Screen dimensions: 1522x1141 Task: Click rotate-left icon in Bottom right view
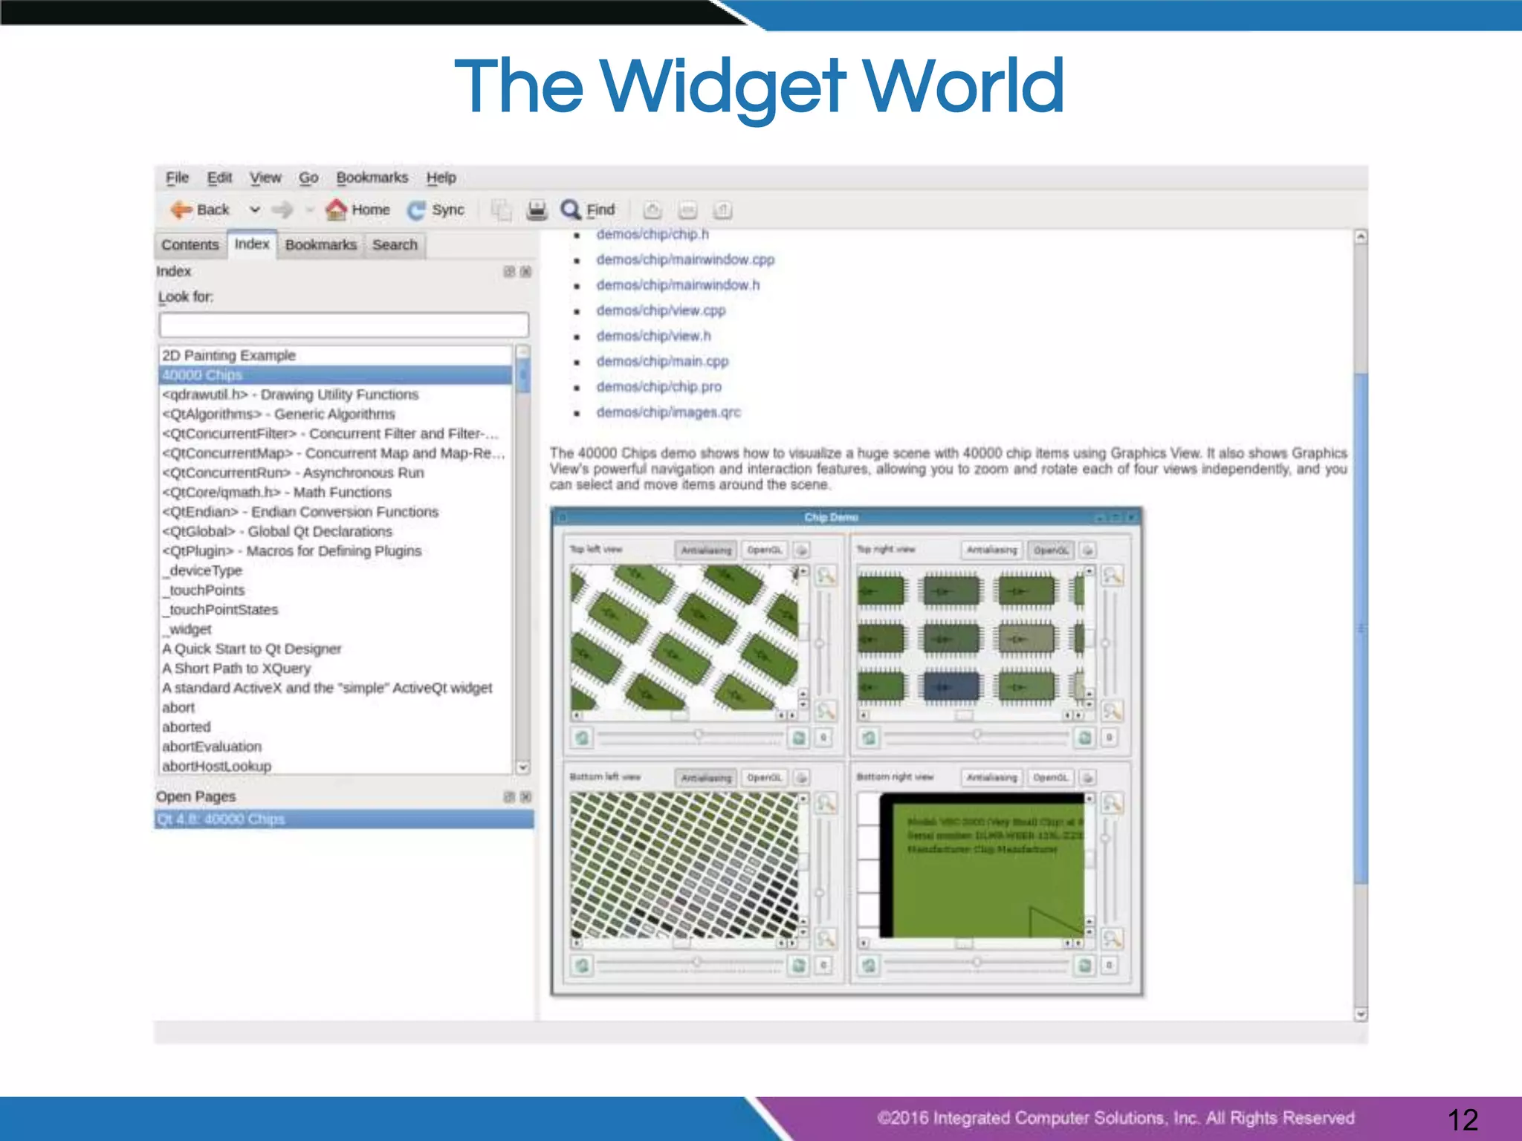[x=868, y=965]
